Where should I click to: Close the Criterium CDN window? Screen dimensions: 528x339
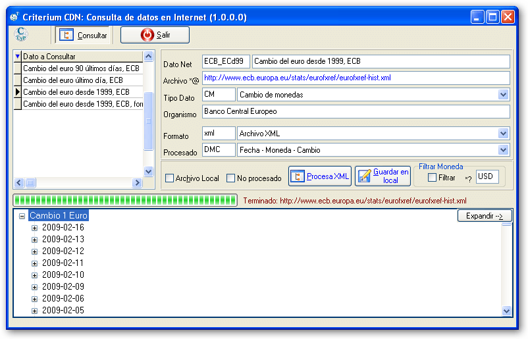point(508,17)
